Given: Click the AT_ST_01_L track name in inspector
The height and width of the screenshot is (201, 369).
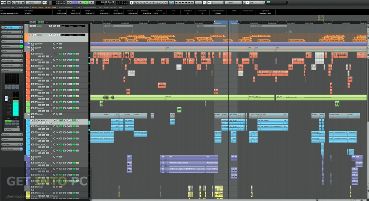Looking at the screenshot, I should 12,27.
